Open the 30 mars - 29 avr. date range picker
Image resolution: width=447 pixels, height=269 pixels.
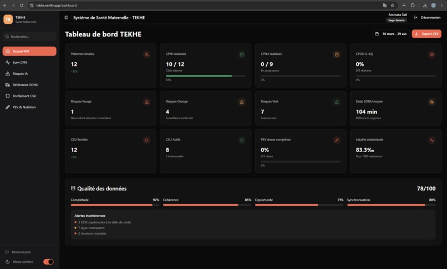[391, 34]
